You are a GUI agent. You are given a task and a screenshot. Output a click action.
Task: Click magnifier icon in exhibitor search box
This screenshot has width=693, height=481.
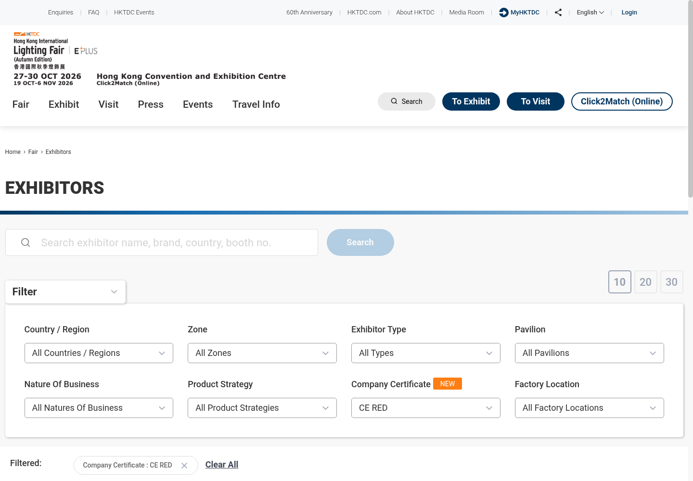(26, 242)
